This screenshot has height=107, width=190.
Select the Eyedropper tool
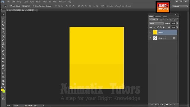point(3,32)
